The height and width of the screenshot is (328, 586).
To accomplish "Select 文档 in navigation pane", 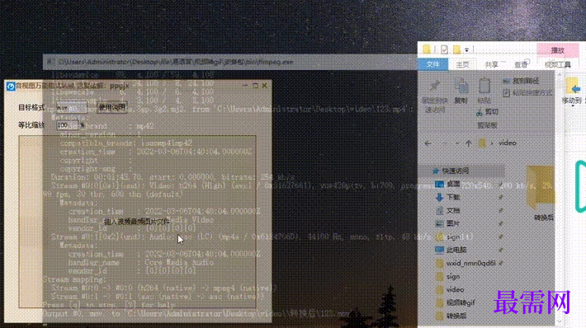I will coord(453,210).
